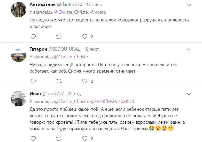Like Татарин's tweet
Image resolution: width=202 pixels, height=142 pixels.
85,81
